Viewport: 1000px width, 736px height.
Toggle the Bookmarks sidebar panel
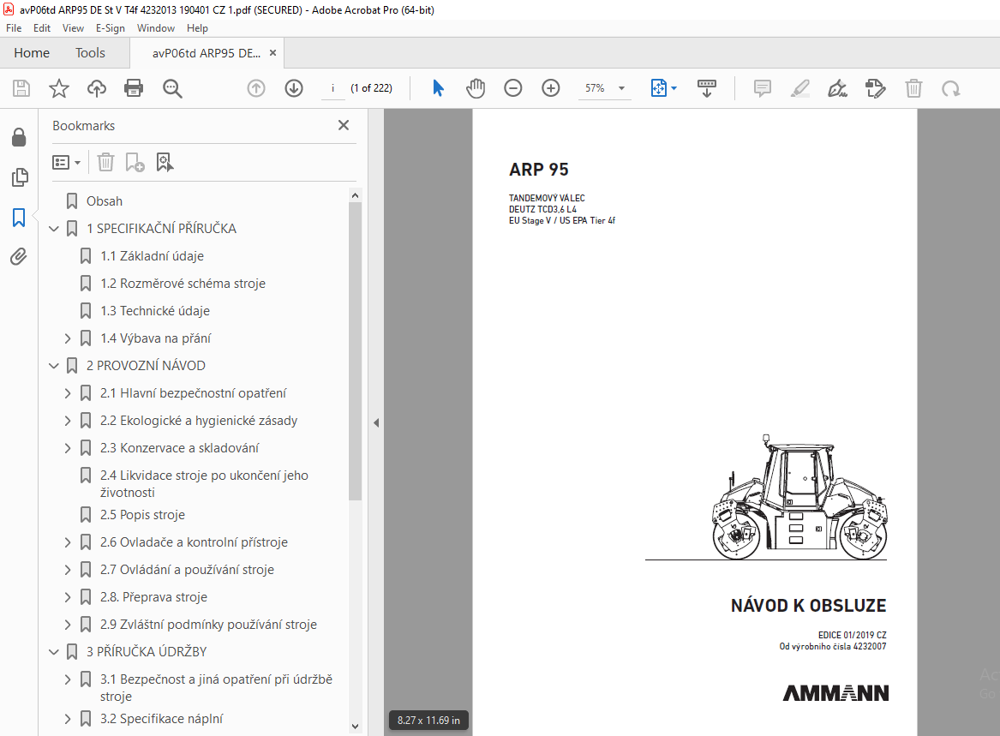[x=19, y=218]
